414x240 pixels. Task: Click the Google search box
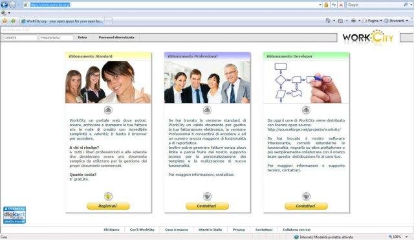point(375,5)
